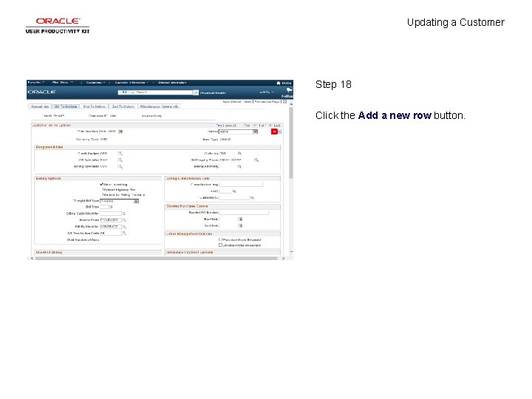The width and height of the screenshot is (532, 399).
Task: Click the scroll right arrow at the bottom
Action: point(283,259)
